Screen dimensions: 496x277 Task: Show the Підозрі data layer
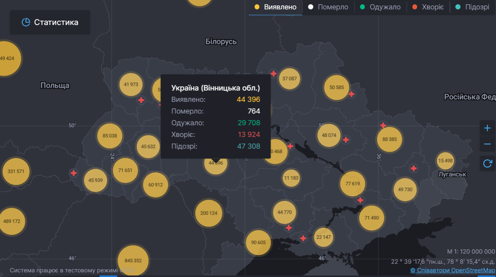[472, 7]
